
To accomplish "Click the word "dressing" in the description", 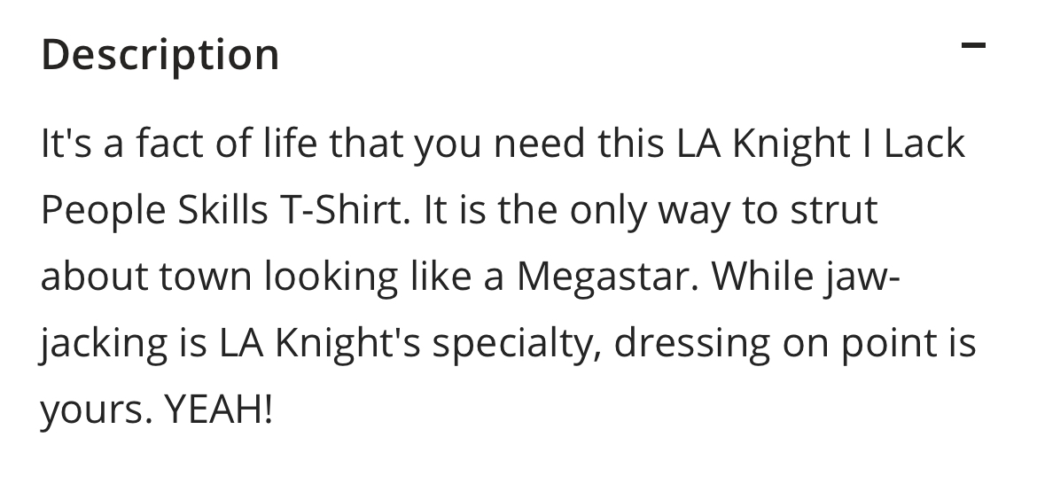I will [691, 344].
